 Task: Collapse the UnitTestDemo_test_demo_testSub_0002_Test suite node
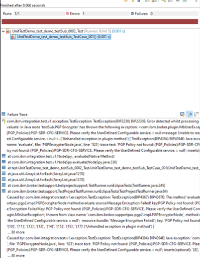coord(3,31)
